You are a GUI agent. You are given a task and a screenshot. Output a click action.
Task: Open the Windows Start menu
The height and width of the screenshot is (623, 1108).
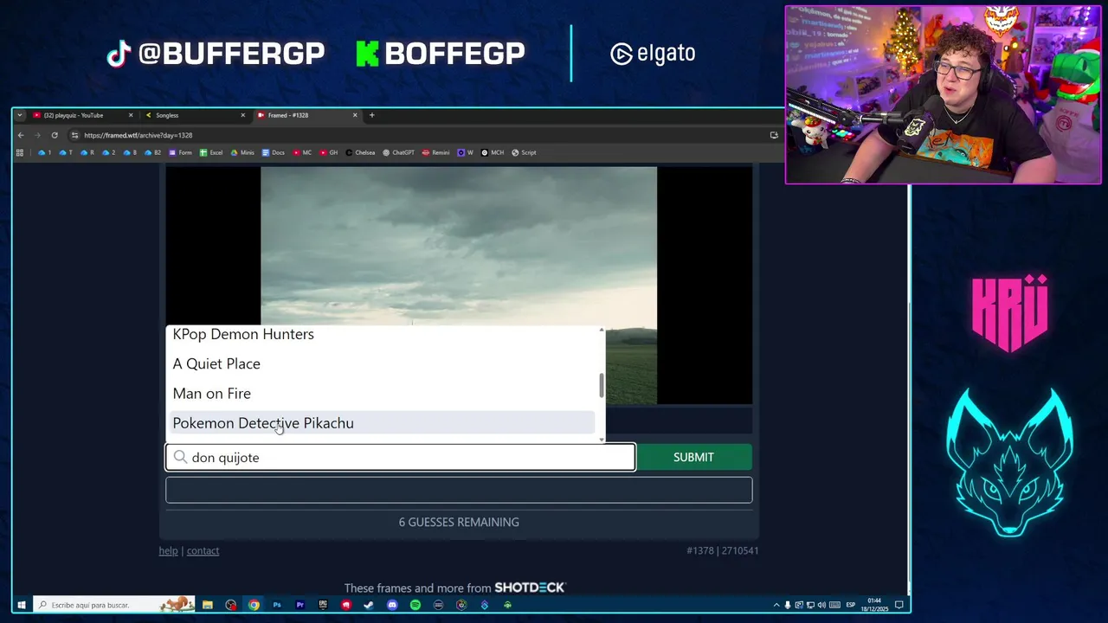click(21, 605)
